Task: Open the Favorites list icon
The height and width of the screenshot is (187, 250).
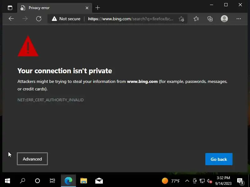Action: [196, 19]
